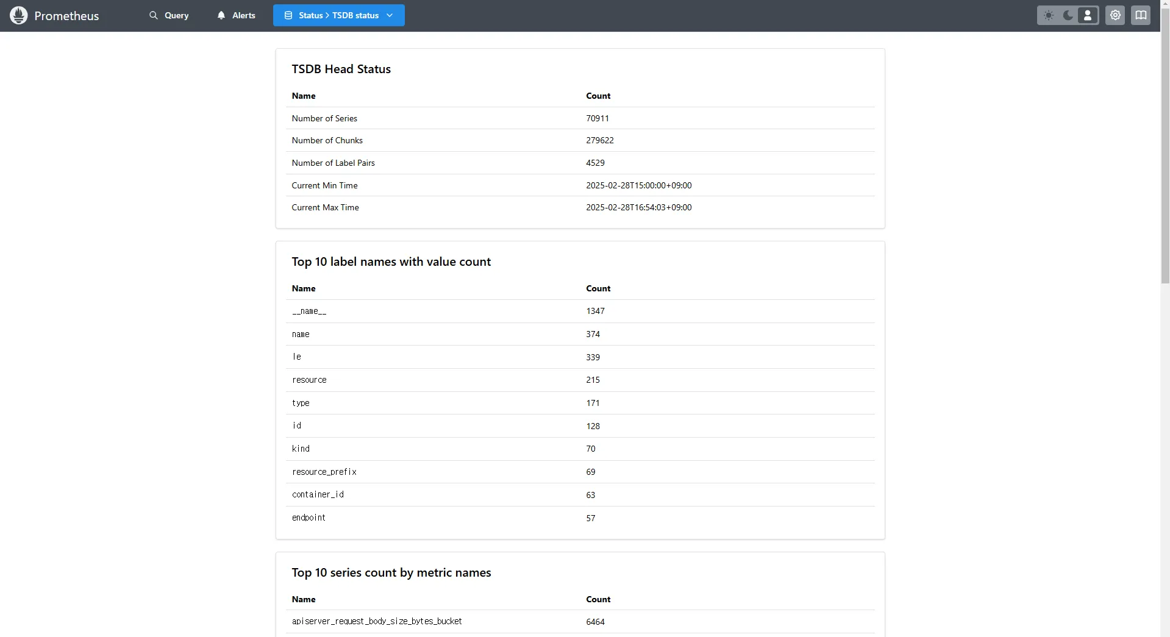
Task: Select the browser-preferred theme user icon
Action: point(1088,15)
